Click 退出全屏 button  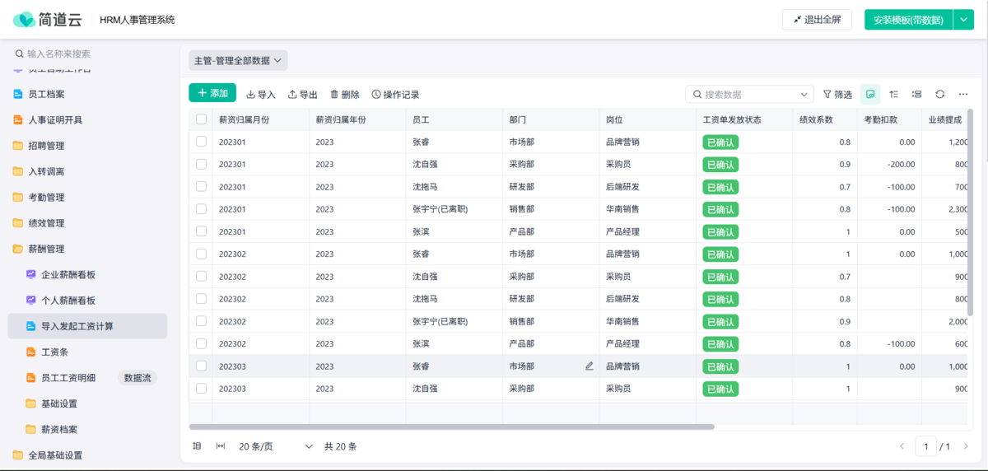pyautogui.click(x=816, y=20)
